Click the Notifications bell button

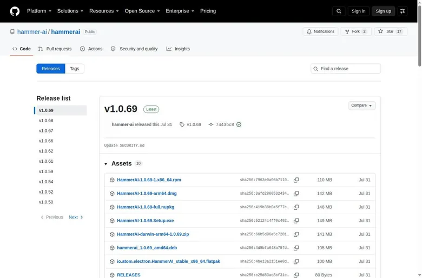point(320,31)
